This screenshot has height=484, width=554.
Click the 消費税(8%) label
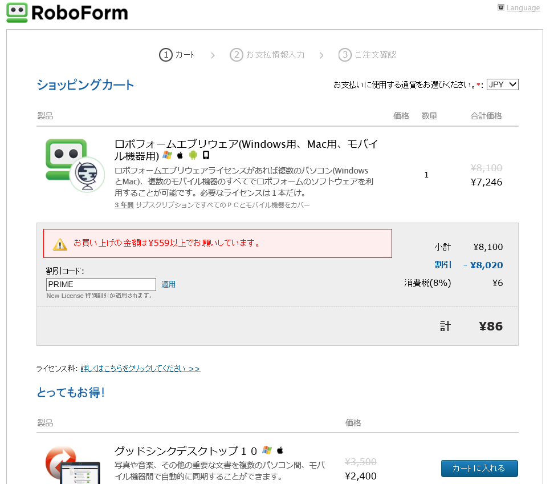(x=427, y=283)
